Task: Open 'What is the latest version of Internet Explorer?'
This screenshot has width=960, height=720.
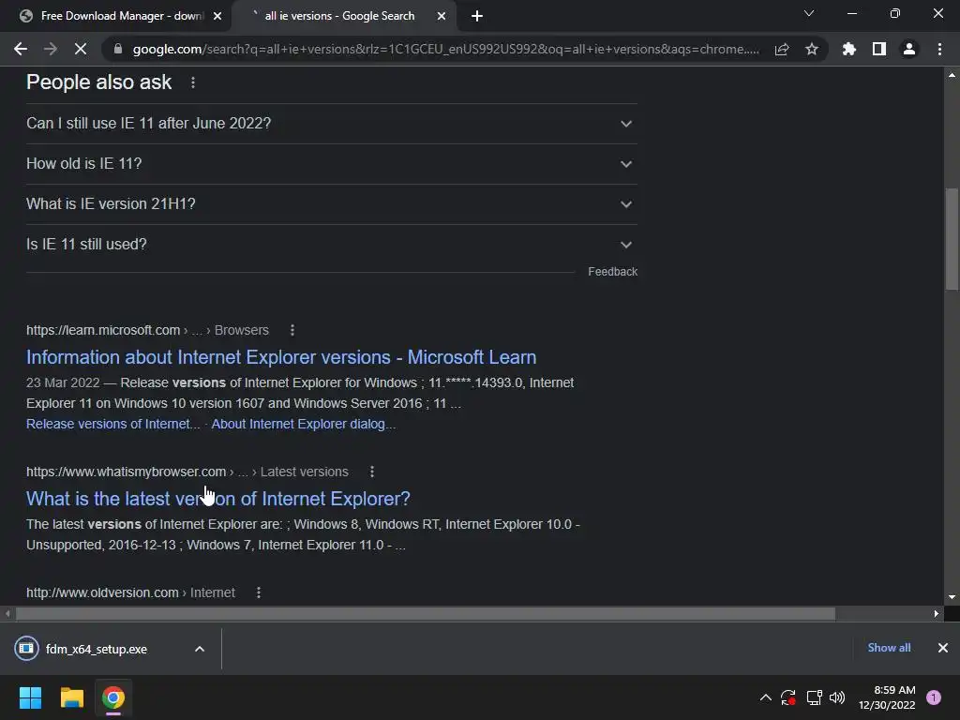Action: [x=217, y=499]
